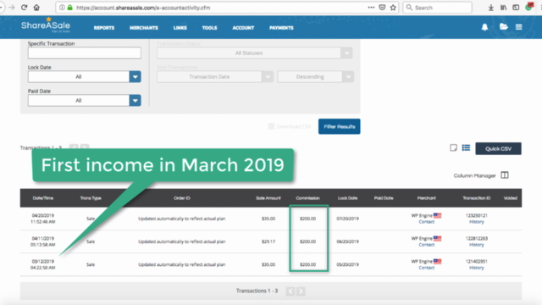
Task: Tick the Download CSV checkbox
Action: click(x=271, y=126)
